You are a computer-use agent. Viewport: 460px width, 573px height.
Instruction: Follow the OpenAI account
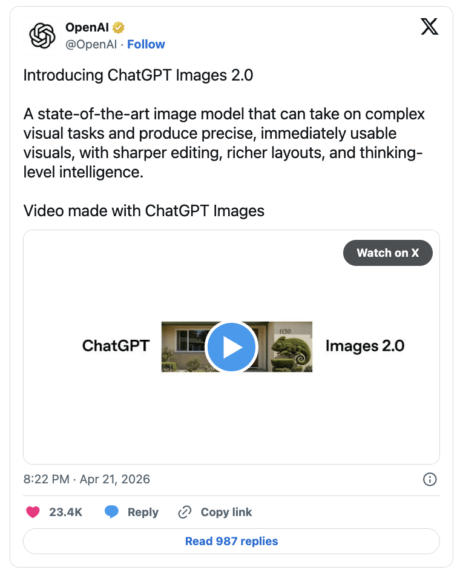146,44
